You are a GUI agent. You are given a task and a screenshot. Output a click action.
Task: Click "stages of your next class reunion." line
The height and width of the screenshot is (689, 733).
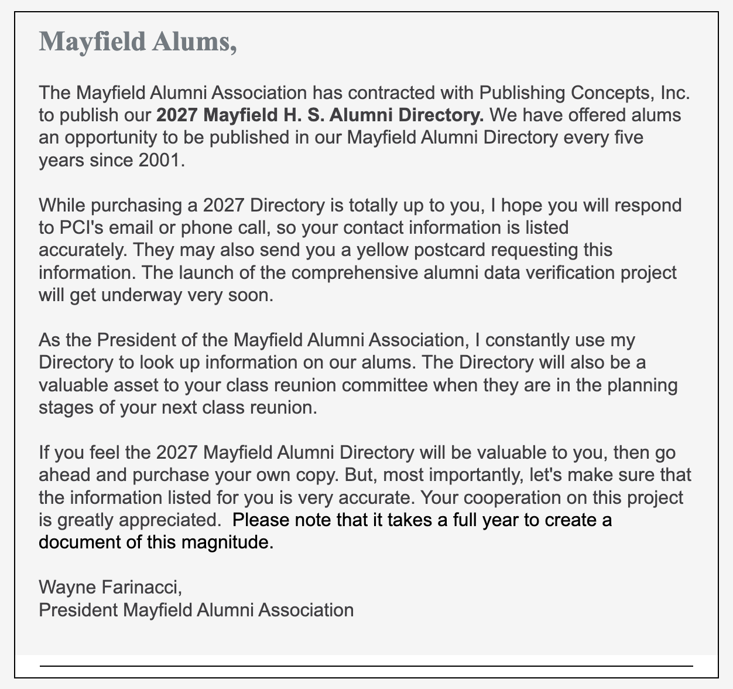(178, 407)
